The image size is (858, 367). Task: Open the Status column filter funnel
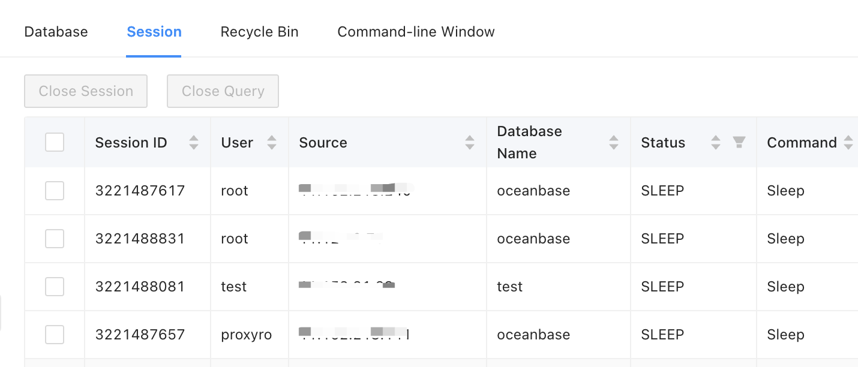click(x=739, y=142)
